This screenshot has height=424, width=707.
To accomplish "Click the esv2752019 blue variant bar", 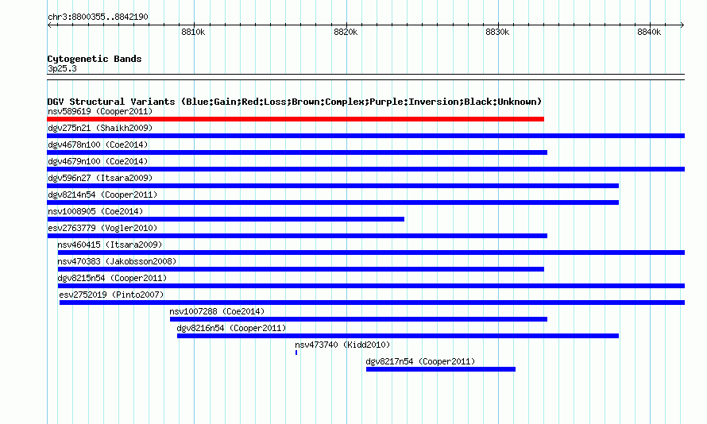I will (x=372, y=303).
